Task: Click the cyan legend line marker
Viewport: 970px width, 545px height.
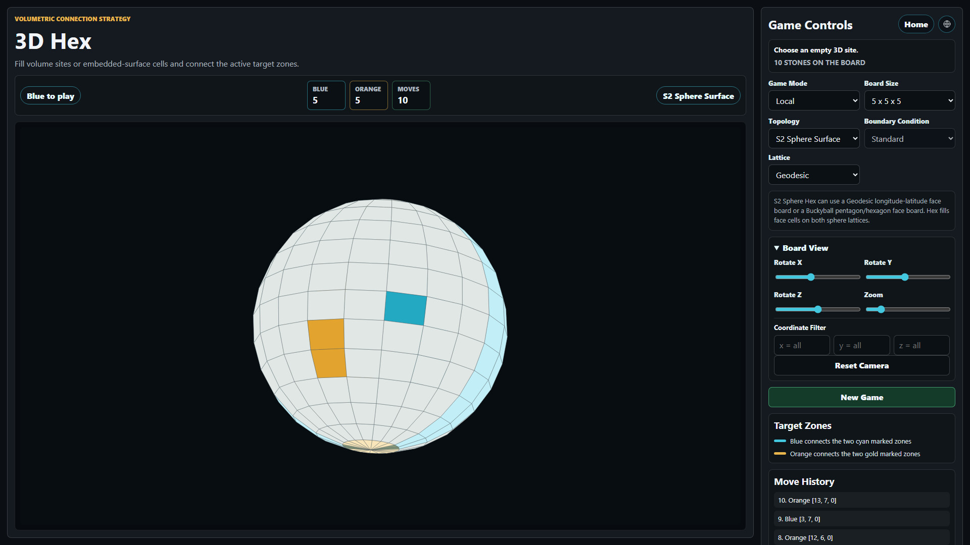Action: point(780,441)
